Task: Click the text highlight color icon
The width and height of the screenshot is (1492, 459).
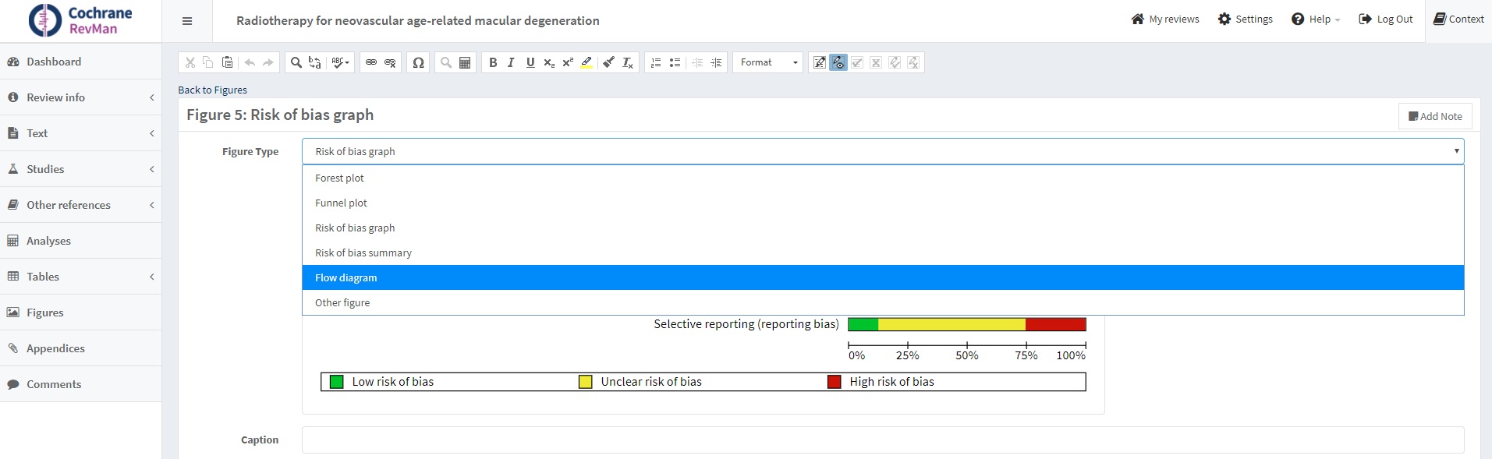Action: (587, 62)
